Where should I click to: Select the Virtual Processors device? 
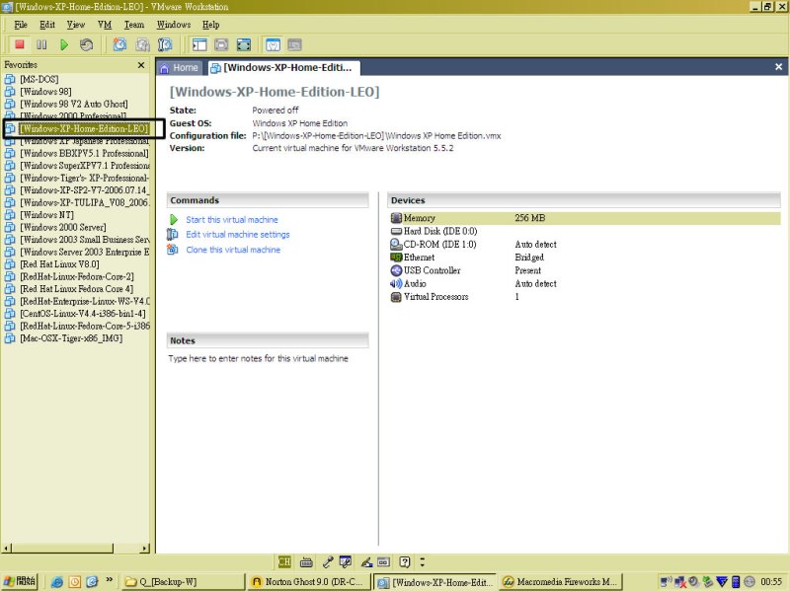click(x=585, y=297)
